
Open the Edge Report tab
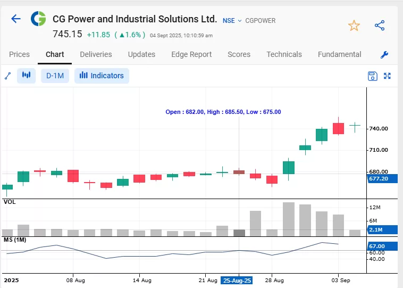(191, 54)
